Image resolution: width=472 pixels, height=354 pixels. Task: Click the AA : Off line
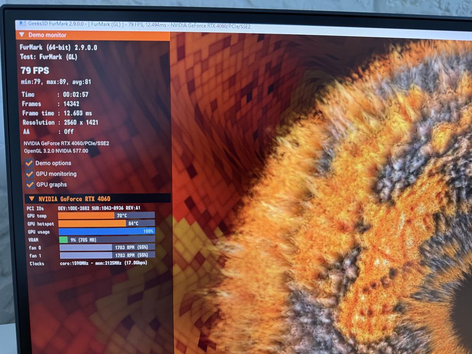pyautogui.click(x=48, y=132)
